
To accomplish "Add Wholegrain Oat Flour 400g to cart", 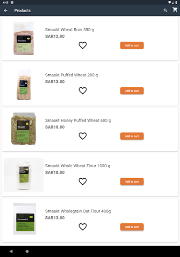I will (132, 227).
